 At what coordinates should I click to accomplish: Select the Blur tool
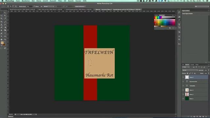(x=2, y=30)
